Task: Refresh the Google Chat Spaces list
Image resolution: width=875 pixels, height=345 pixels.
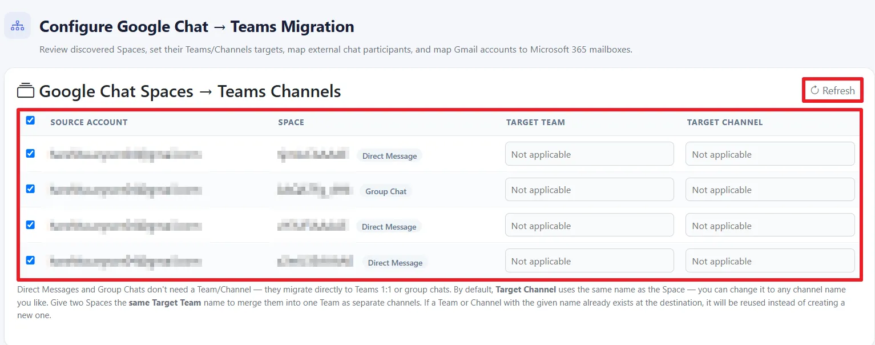Action: pos(833,90)
